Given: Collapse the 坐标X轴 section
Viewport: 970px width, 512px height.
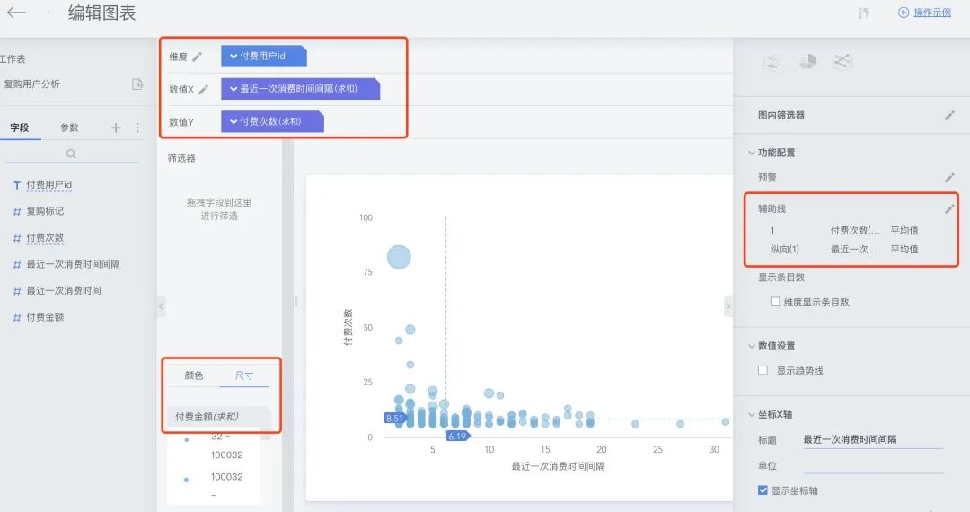Looking at the screenshot, I should point(752,414).
